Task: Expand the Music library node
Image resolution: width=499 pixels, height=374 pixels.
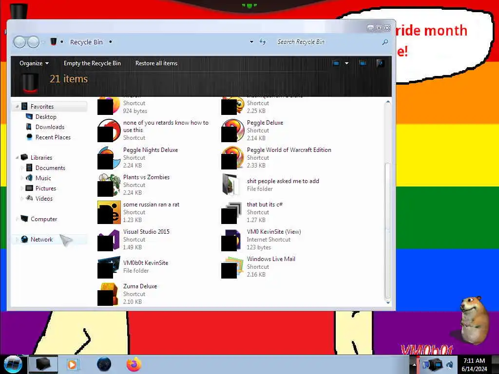Action: click(22, 178)
